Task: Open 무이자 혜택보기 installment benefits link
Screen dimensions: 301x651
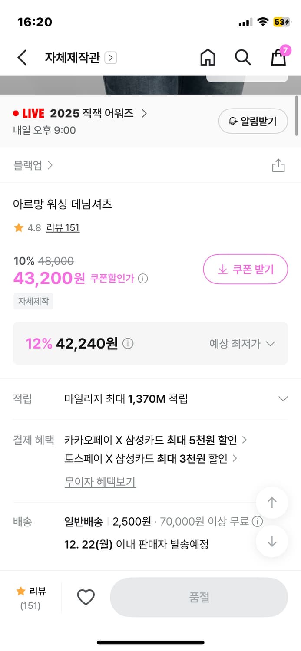Action: coord(100,482)
